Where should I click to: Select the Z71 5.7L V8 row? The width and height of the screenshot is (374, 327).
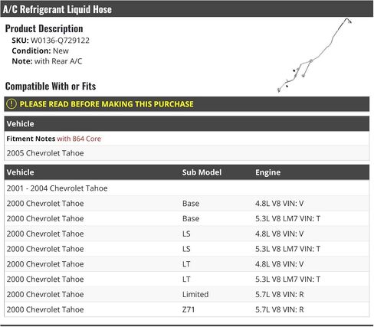(187, 309)
